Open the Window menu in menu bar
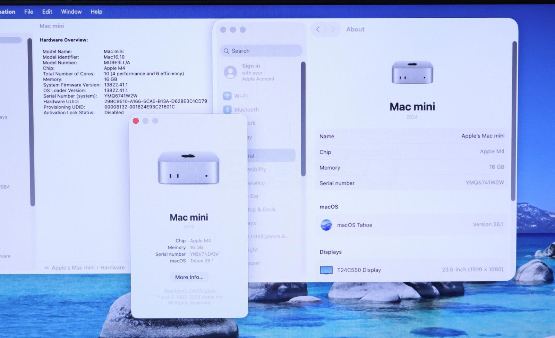 (71, 11)
